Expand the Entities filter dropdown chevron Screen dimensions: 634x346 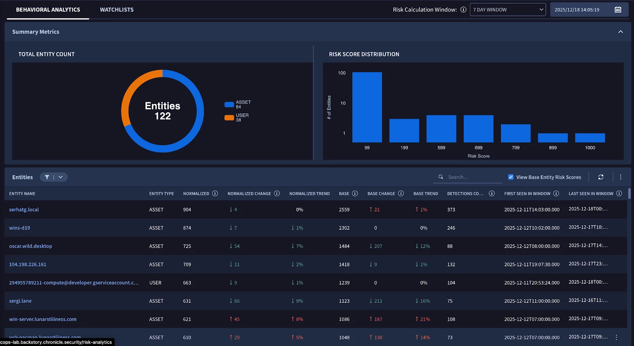pos(61,177)
